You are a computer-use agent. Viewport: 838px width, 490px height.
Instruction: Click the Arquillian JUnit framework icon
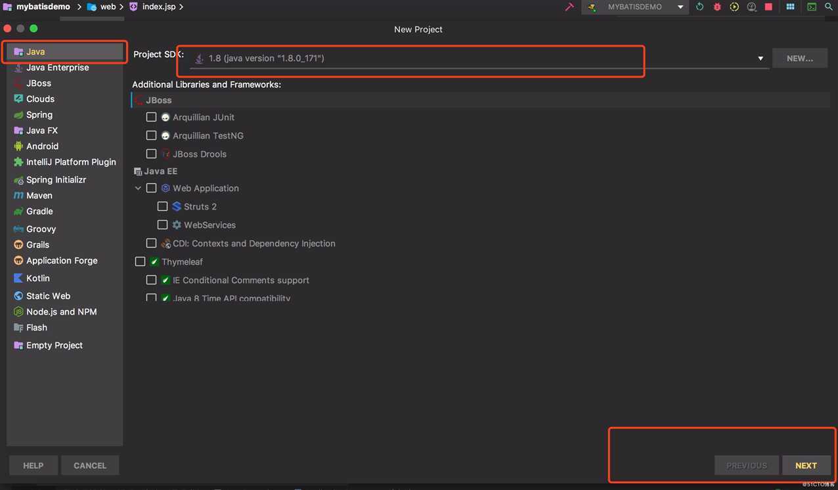point(165,117)
